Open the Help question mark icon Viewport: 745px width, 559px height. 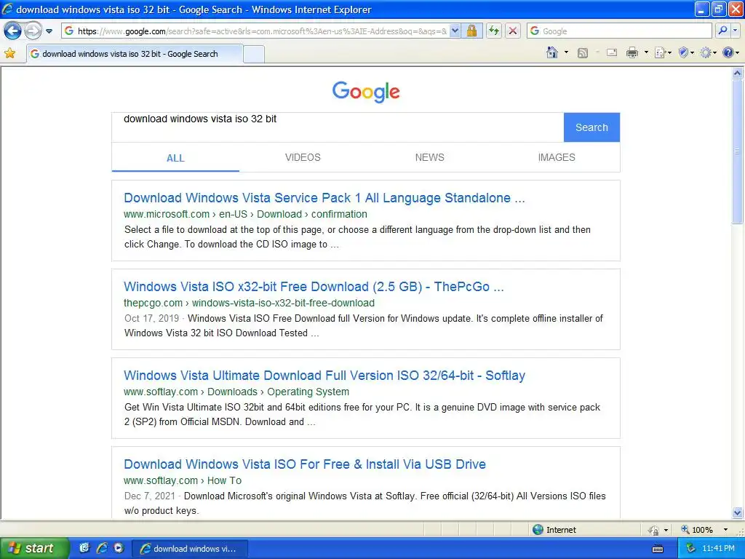[x=728, y=52]
